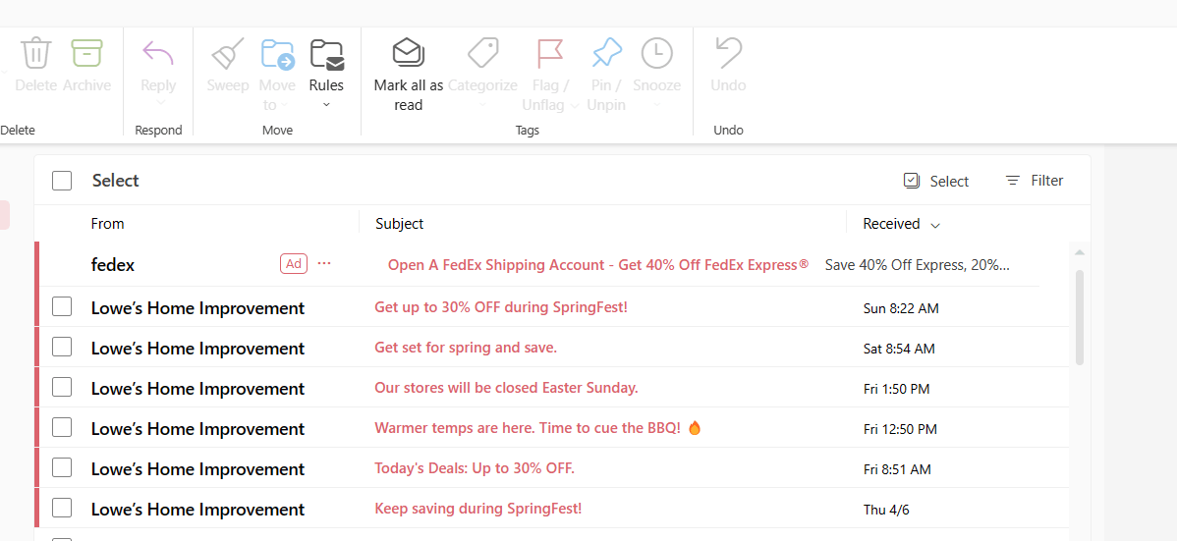This screenshot has height=541, width=1177.
Task: Open the 'Get up to 30% OFF during SpringFest!' subject
Action: coord(501,307)
